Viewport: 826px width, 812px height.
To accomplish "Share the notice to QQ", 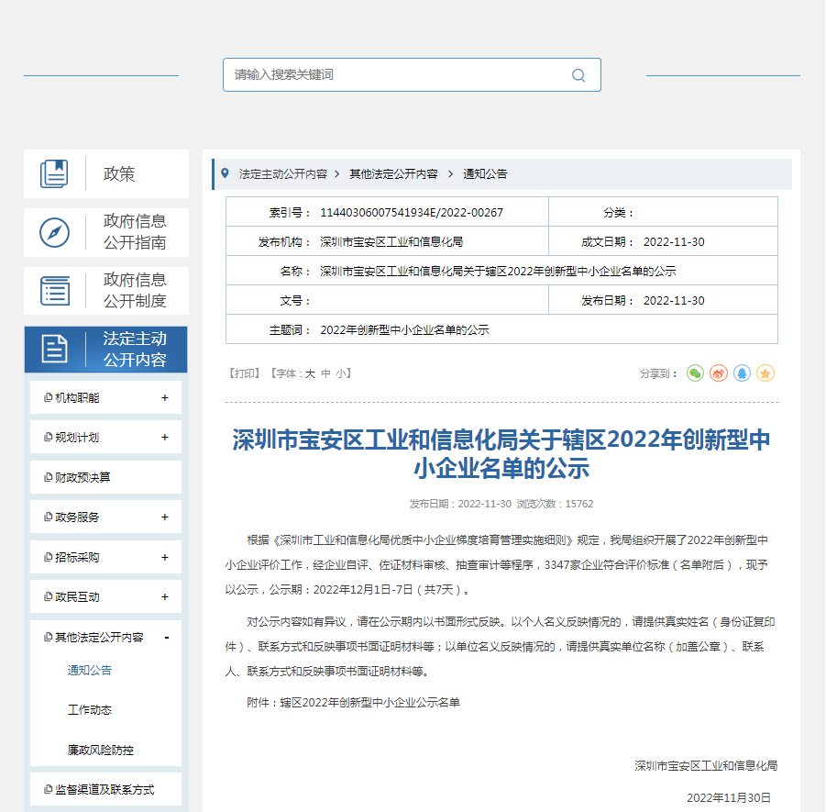I will (x=742, y=373).
